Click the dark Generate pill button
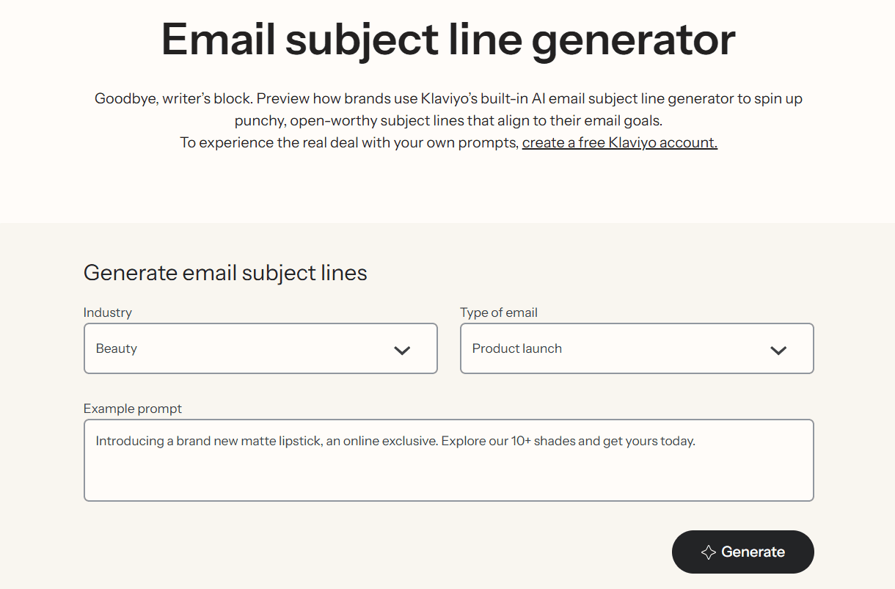The width and height of the screenshot is (895, 589). click(x=742, y=552)
